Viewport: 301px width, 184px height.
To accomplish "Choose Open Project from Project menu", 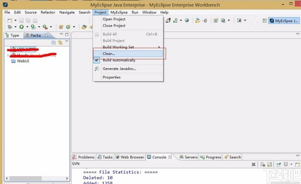I will click(128, 19).
